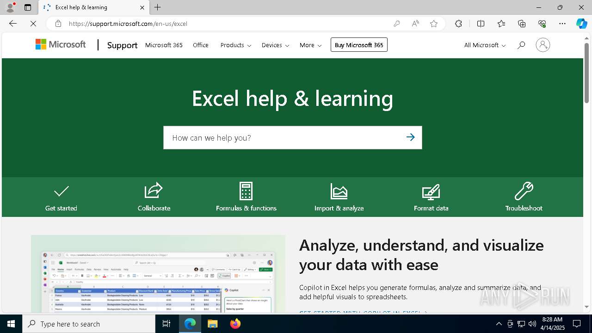Show hidden icons in system tray
Image resolution: width=592 pixels, height=333 pixels.
coord(499,324)
